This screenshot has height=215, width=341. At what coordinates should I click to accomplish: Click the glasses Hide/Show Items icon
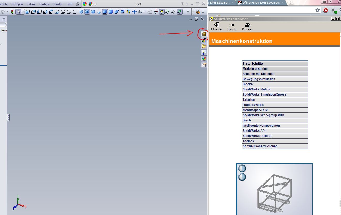click(140, 12)
